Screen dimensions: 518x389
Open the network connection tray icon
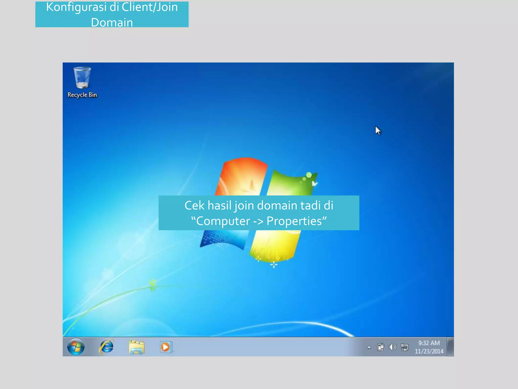(x=404, y=347)
